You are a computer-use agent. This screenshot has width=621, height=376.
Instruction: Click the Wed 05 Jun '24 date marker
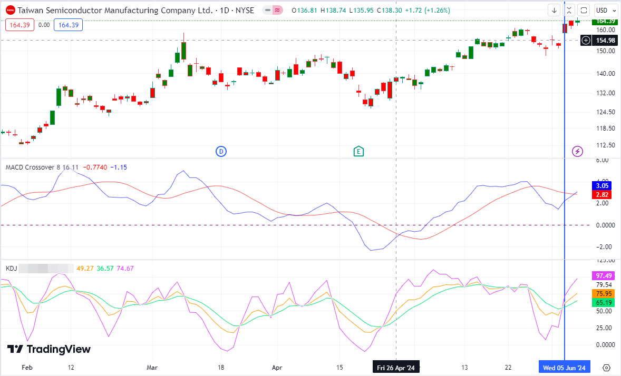click(x=565, y=368)
